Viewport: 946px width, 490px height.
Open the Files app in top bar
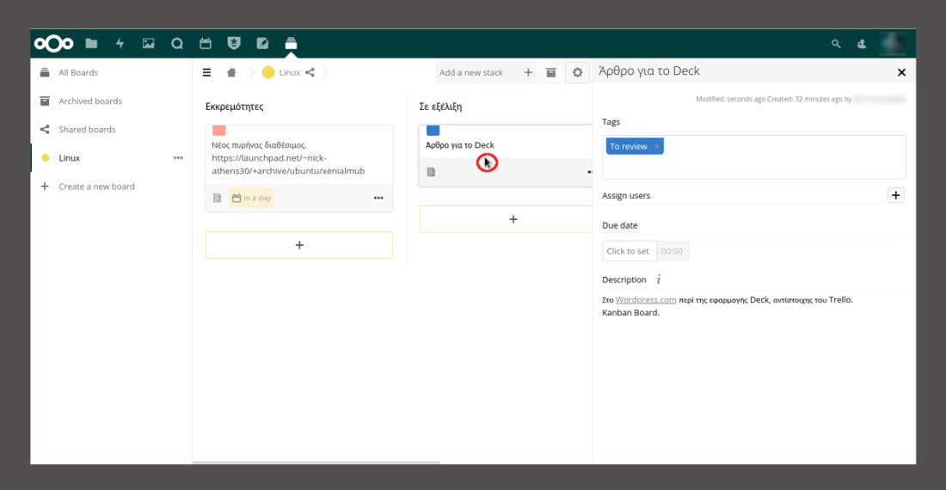coord(91,43)
